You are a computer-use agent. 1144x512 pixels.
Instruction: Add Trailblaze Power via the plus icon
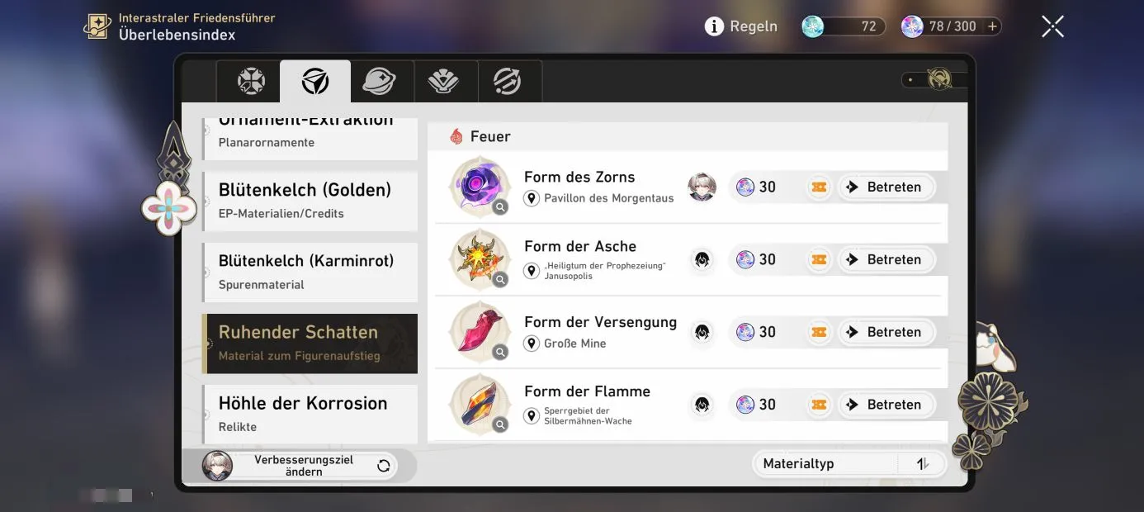click(x=993, y=26)
